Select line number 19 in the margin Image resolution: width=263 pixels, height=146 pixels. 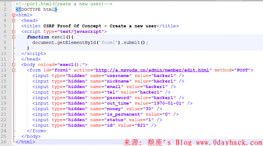click(x=4, y=103)
